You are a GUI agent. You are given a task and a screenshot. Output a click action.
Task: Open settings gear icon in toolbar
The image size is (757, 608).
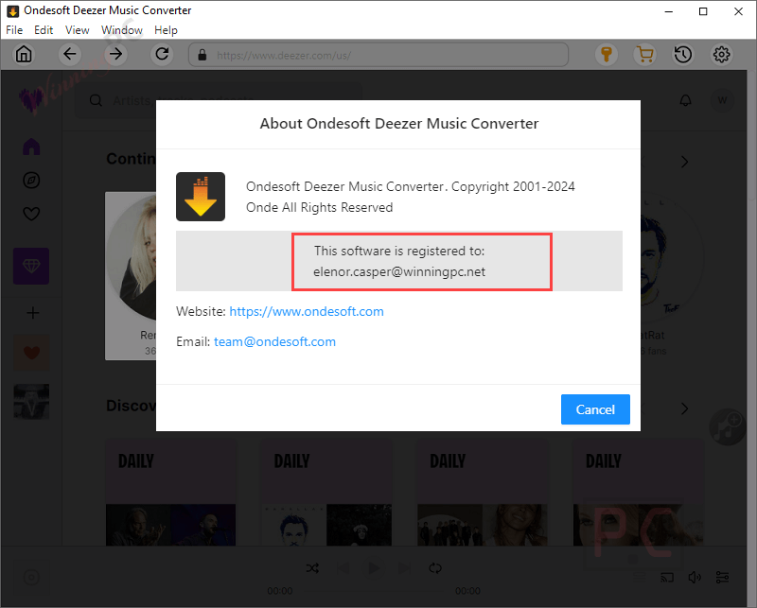(722, 55)
